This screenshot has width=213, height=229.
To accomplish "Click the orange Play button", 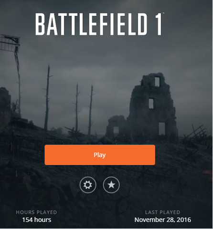I will (x=100, y=155).
